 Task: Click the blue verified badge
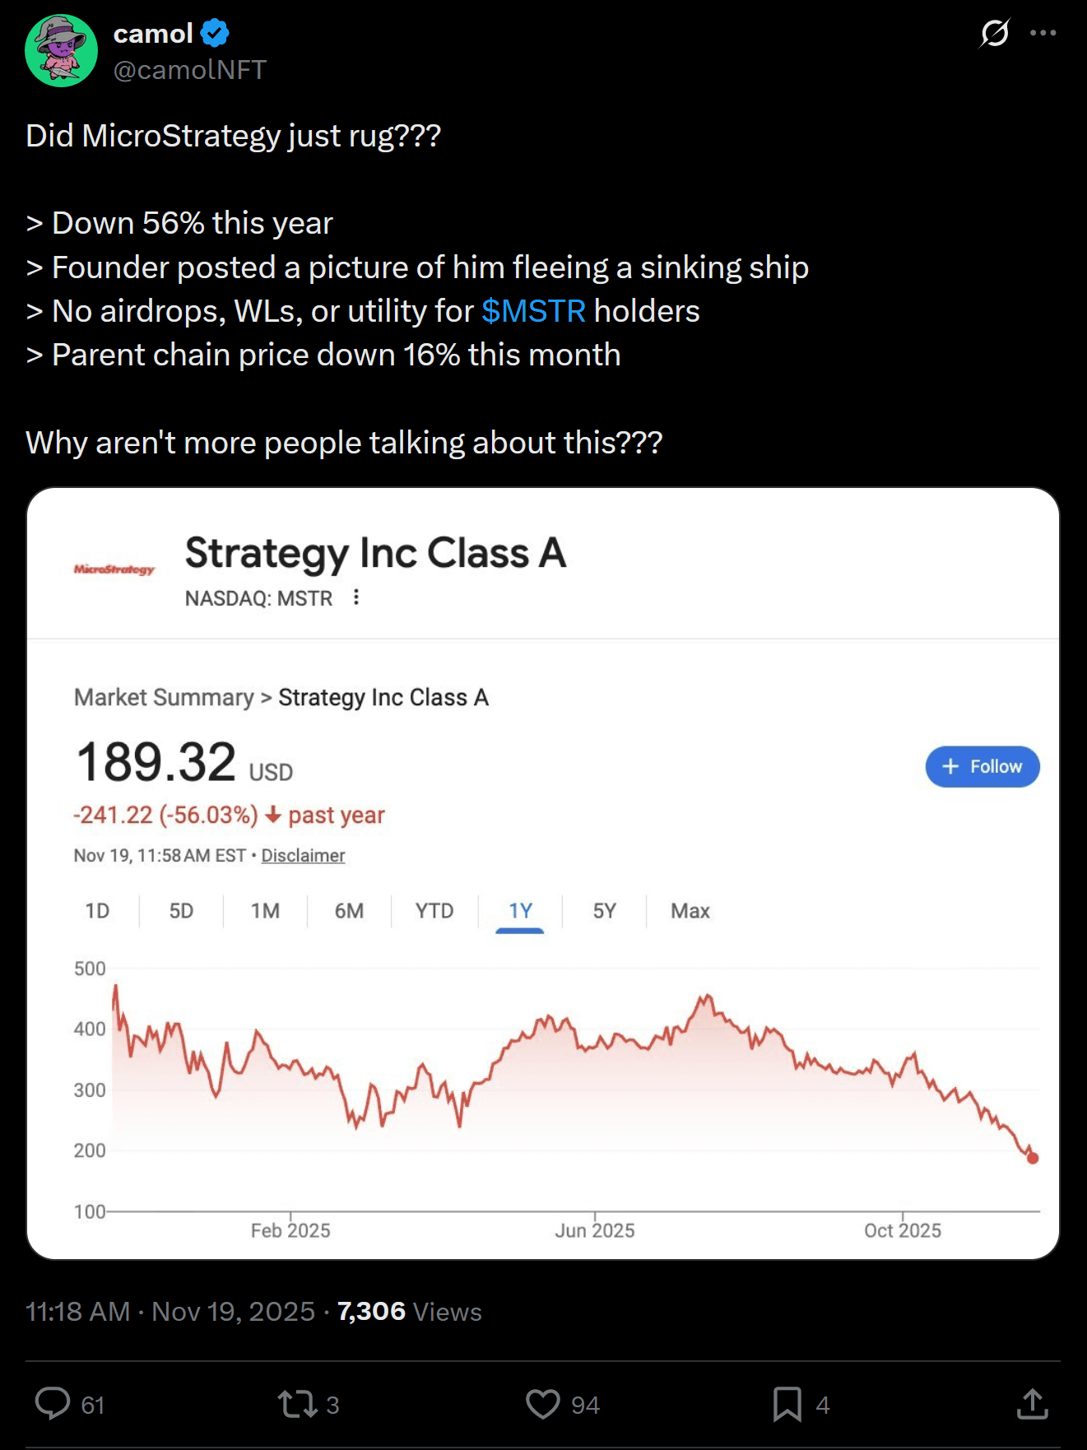coord(215,34)
